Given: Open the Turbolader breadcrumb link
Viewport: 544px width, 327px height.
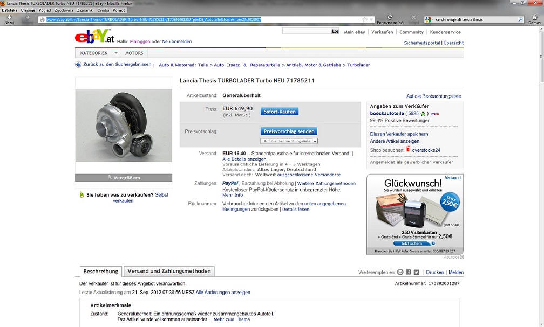Looking at the screenshot, I should 358,65.
